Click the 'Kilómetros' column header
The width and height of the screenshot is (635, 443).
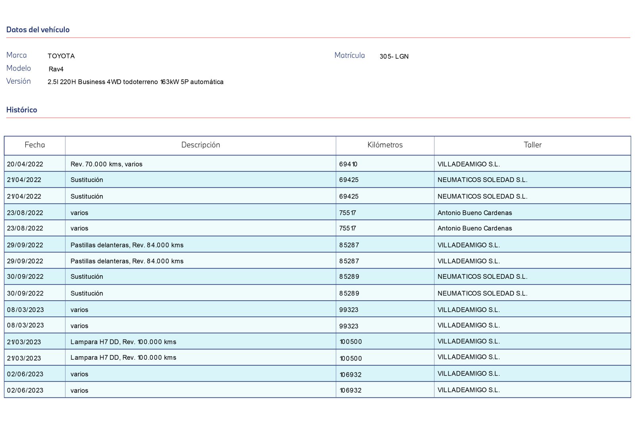[x=385, y=145]
